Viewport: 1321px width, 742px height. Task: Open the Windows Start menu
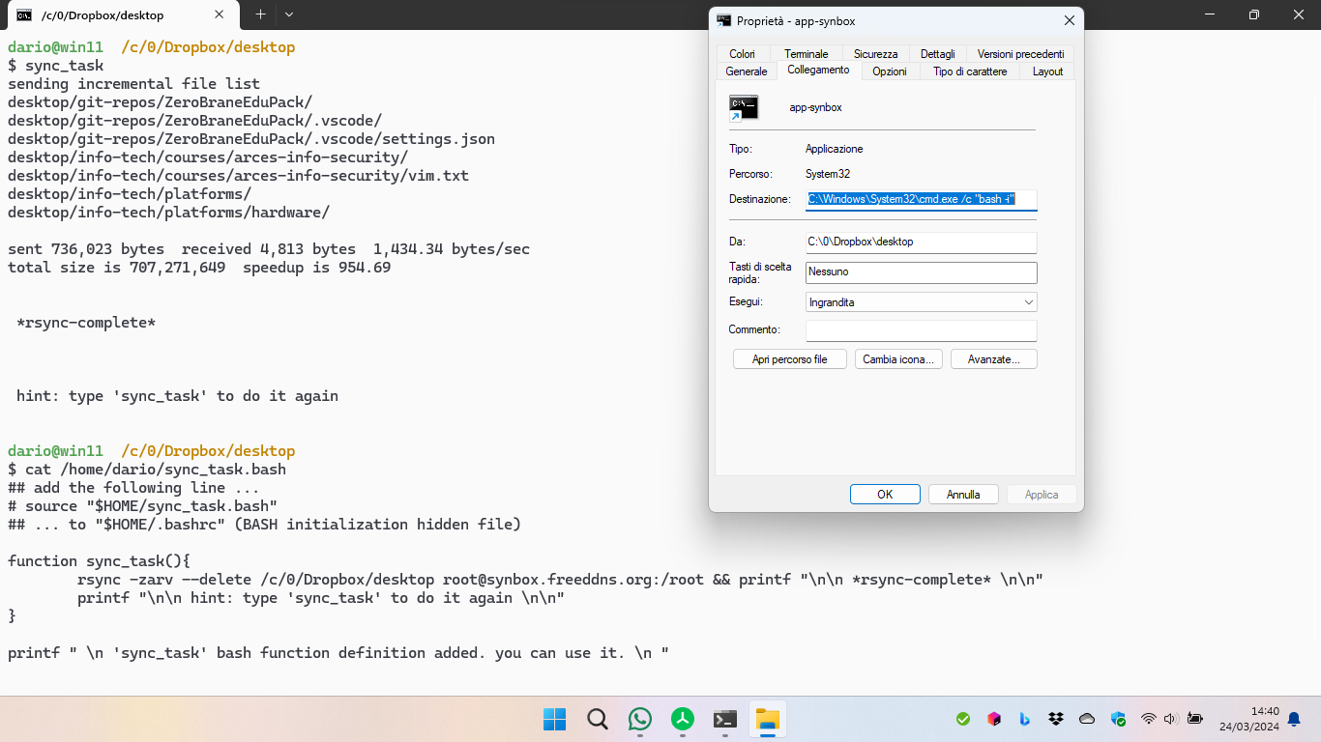tap(554, 719)
